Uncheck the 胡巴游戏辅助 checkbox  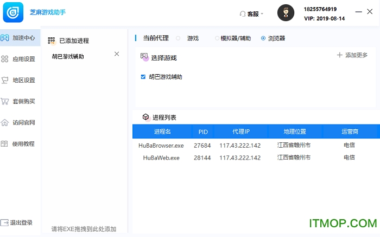pyautogui.click(x=143, y=77)
